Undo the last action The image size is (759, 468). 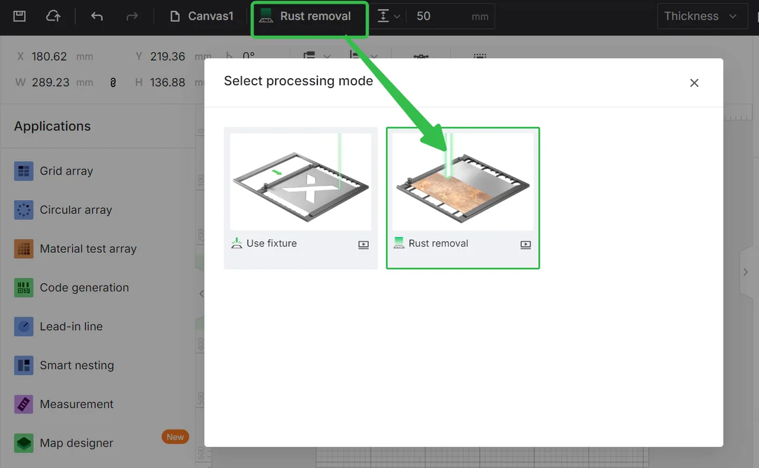(97, 16)
